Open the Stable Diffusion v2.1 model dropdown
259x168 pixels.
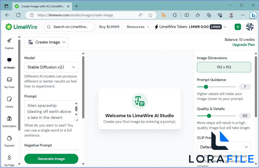(51, 67)
